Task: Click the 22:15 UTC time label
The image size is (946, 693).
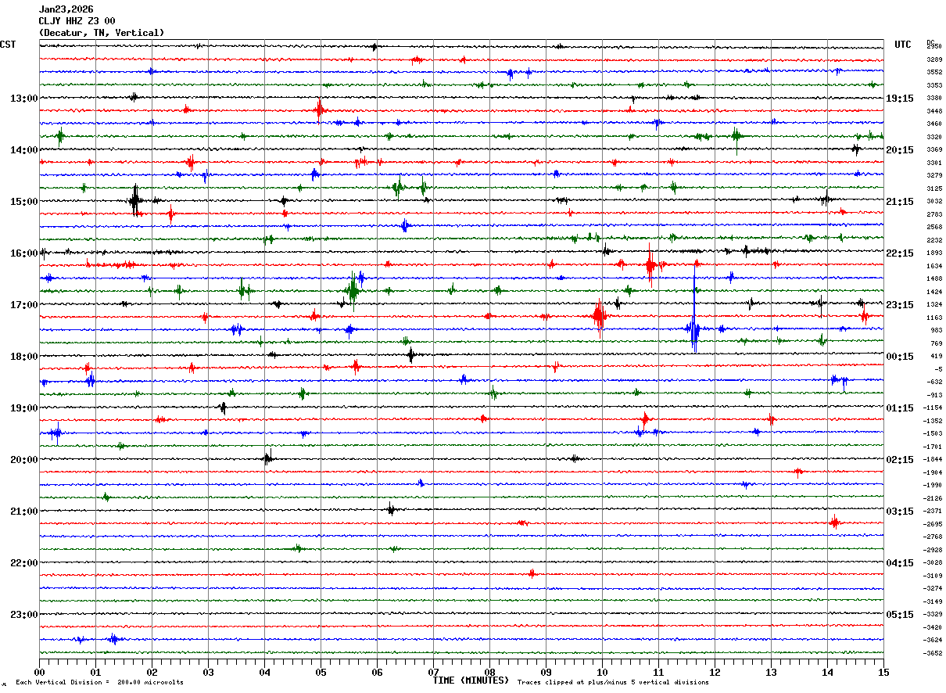Action: click(899, 253)
